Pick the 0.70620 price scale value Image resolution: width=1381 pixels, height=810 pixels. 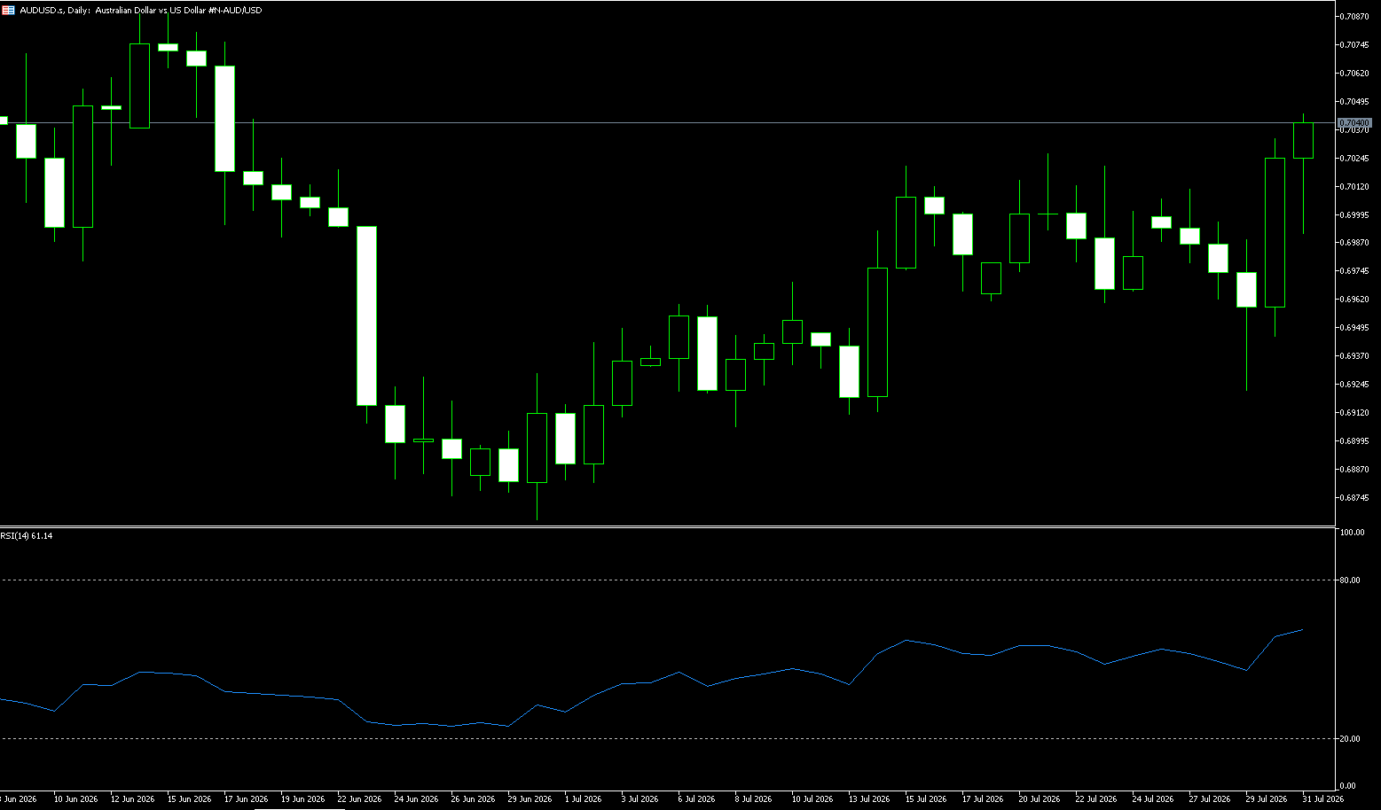[x=1355, y=74]
